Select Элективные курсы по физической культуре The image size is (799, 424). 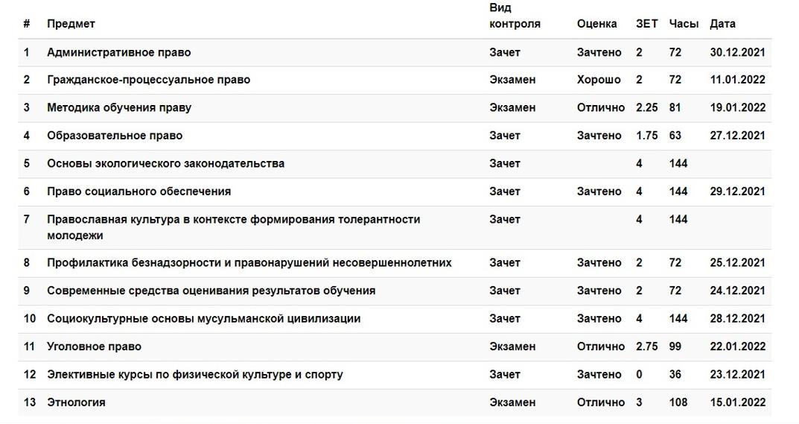click(x=195, y=375)
